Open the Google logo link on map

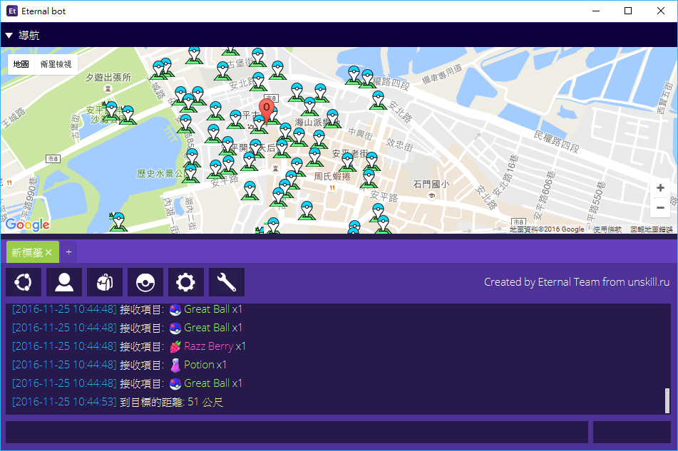pyautogui.click(x=27, y=224)
